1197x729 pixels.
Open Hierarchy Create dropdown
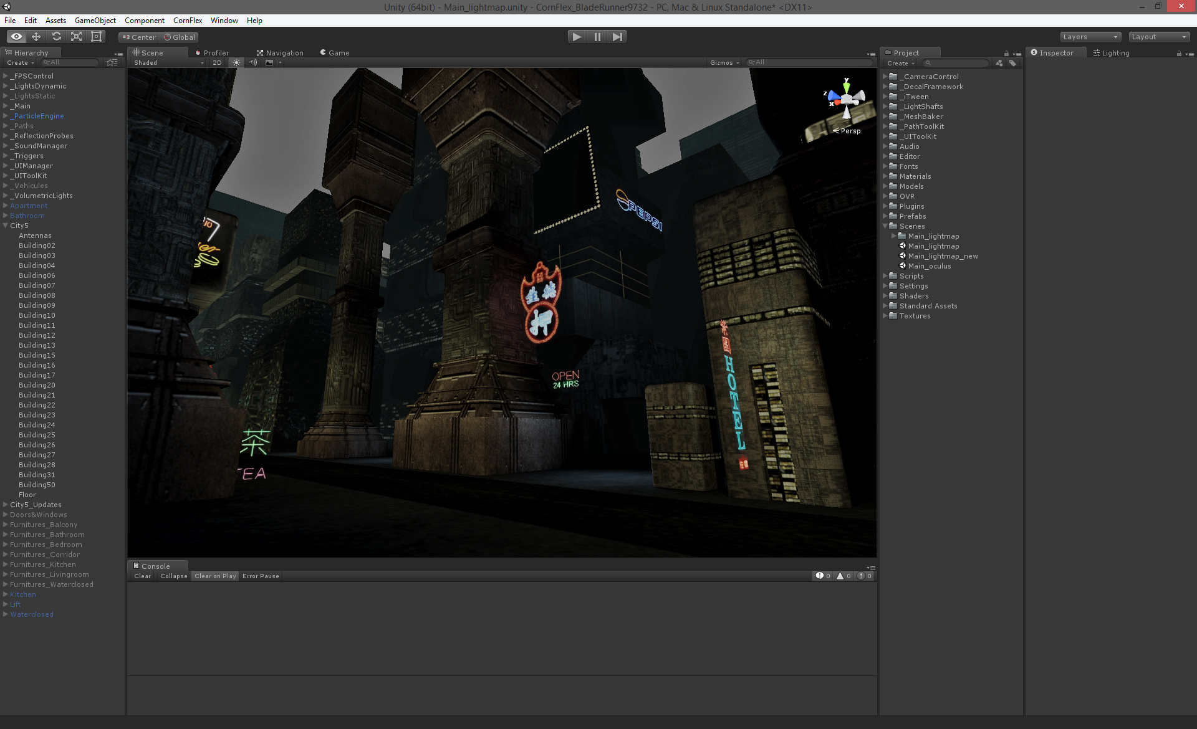[20, 63]
